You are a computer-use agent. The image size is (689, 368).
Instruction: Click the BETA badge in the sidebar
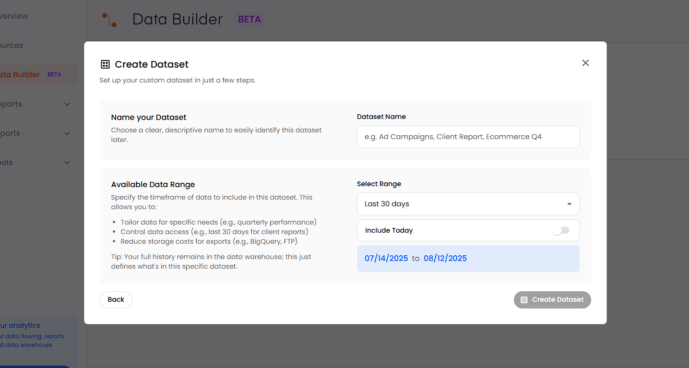54,75
